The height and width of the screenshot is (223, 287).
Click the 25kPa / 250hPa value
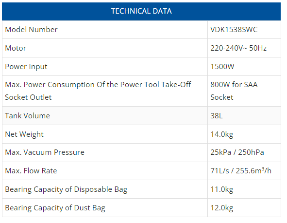237,152
